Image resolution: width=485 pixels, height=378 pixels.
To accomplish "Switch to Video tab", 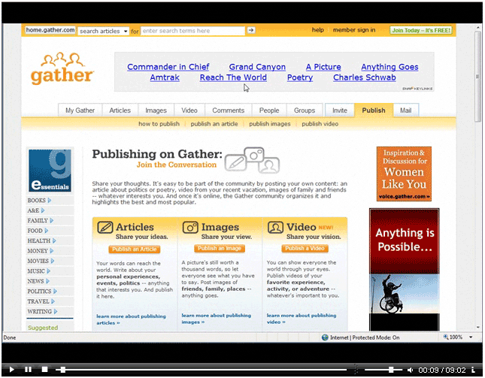I will coord(189,110).
